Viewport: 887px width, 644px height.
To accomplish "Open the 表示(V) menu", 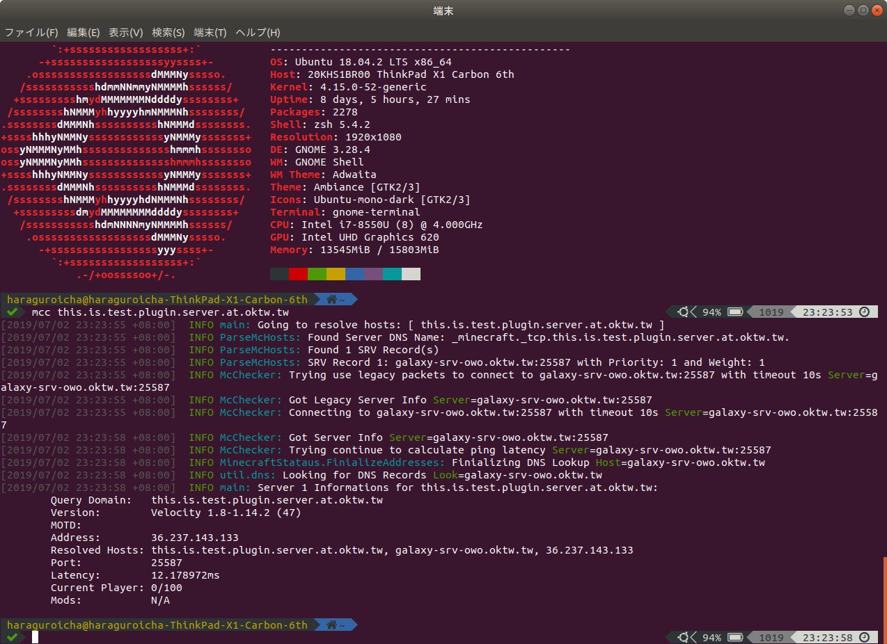I will pos(126,33).
